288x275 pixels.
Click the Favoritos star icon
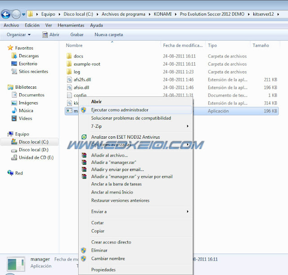pyautogui.click(x=10, y=48)
